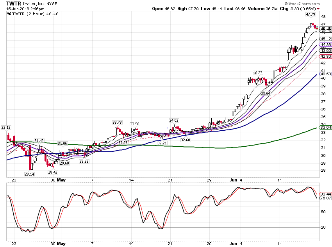Click the Chg -0.30 (-0.65%) value

pyautogui.click(x=298, y=9)
